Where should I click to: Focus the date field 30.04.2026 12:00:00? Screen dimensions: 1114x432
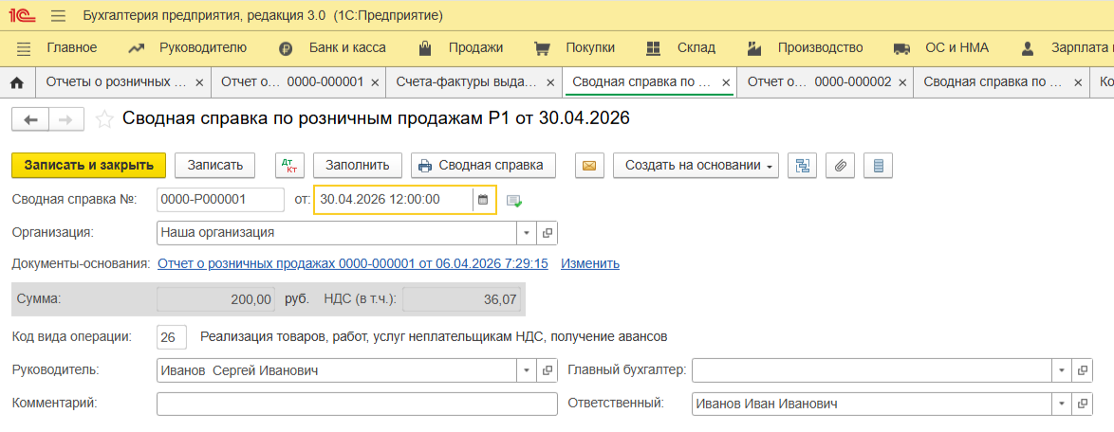click(x=393, y=200)
